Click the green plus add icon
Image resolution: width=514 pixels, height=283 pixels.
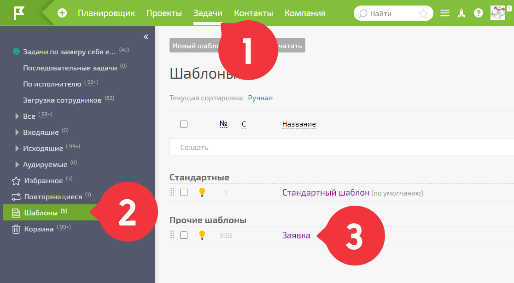pos(62,13)
